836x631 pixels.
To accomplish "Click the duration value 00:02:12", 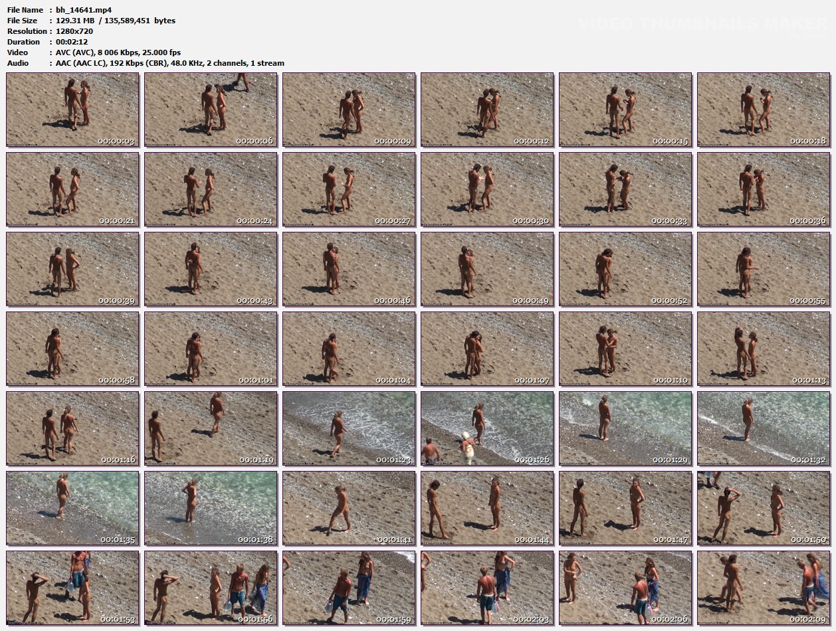I will (x=72, y=42).
